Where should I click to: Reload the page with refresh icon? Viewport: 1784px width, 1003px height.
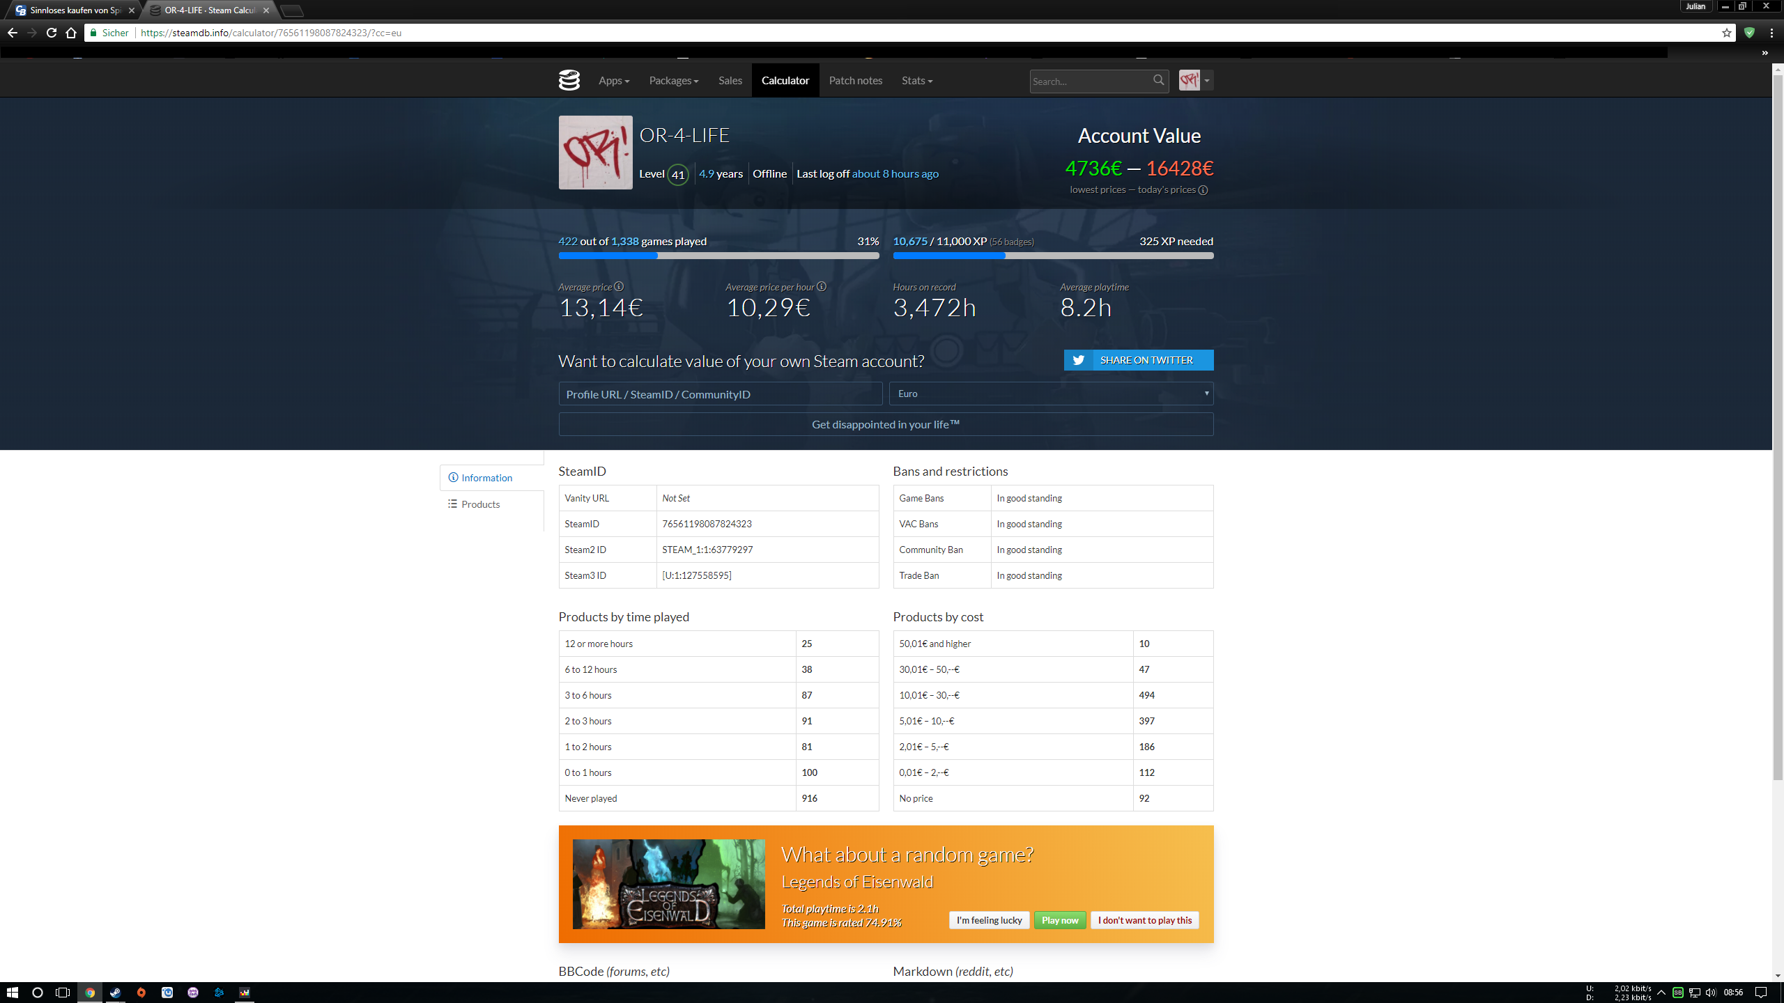(x=52, y=33)
